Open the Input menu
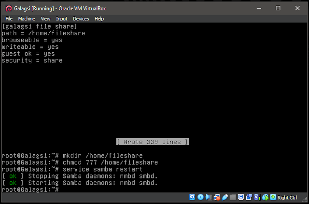This screenshot has width=309, height=204. coord(62,19)
